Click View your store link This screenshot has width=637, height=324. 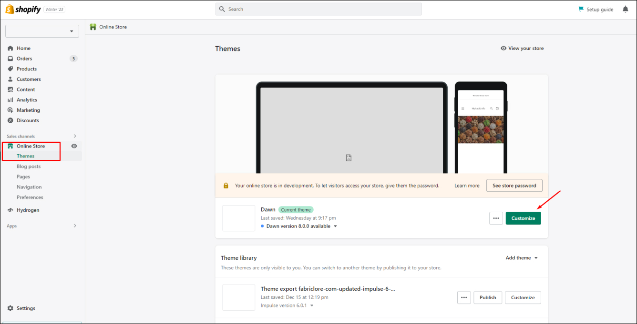pyautogui.click(x=526, y=48)
